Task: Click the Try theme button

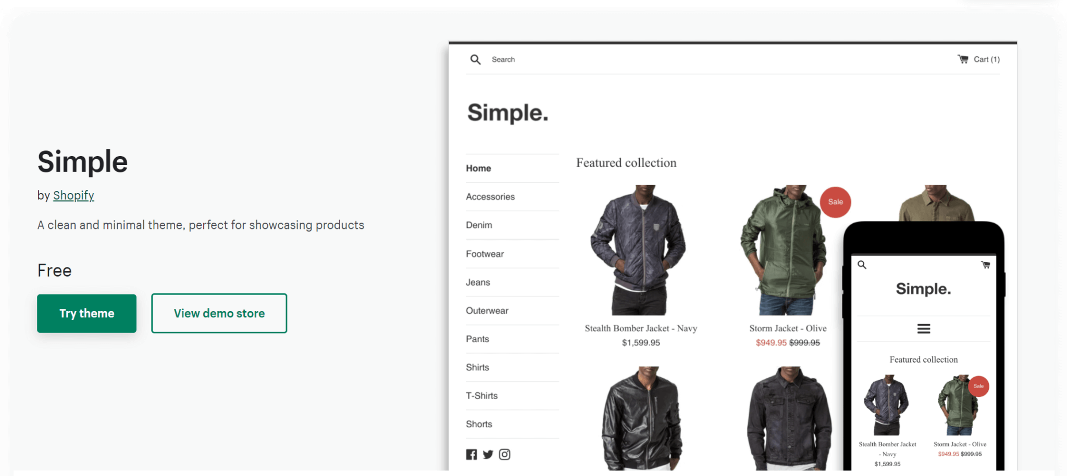Action: 87,313
